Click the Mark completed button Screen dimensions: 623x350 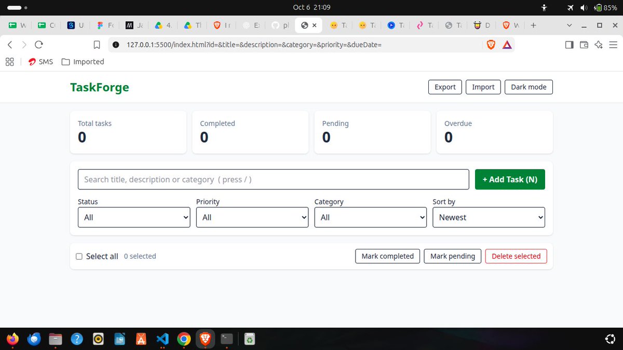[x=387, y=256]
